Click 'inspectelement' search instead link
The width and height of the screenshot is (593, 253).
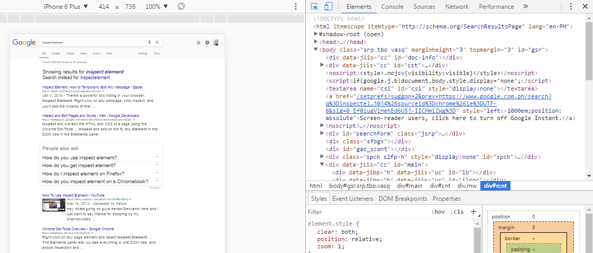click(95, 78)
